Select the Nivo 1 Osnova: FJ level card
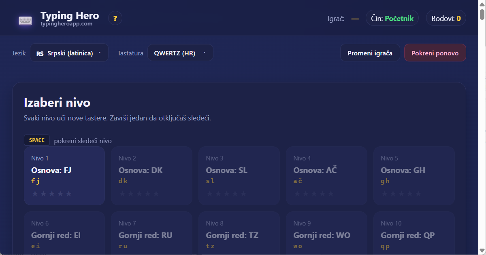The width and height of the screenshot is (486, 255). 64,176
